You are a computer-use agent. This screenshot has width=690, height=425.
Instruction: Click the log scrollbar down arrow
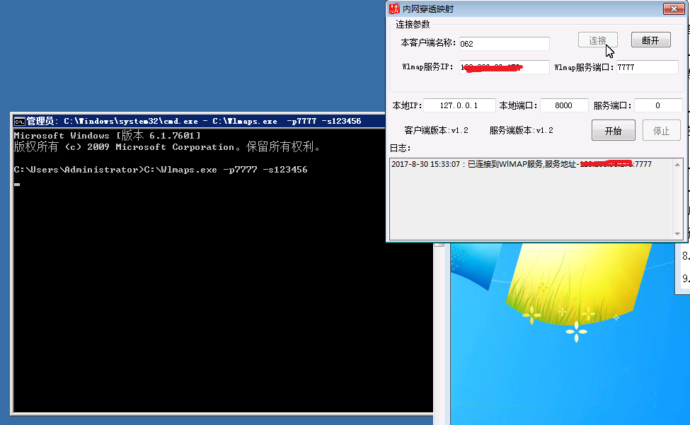(x=678, y=234)
